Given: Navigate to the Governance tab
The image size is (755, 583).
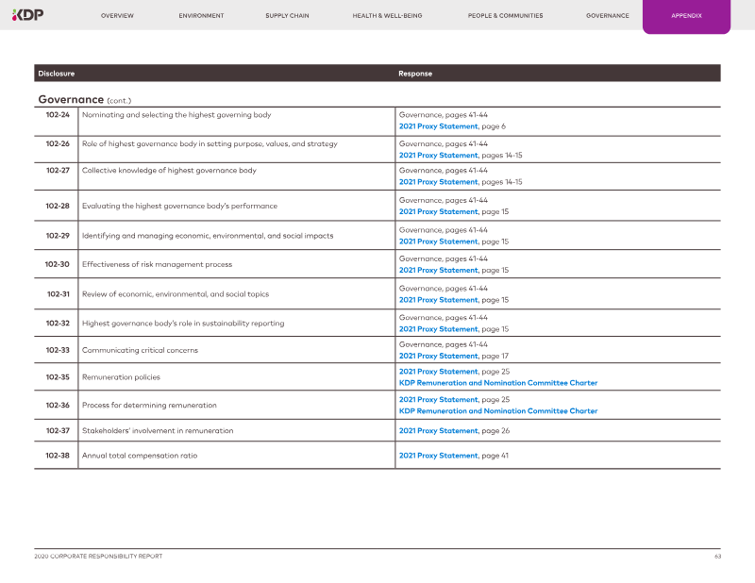Looking at the screenshot, I should tap(607, 16).
